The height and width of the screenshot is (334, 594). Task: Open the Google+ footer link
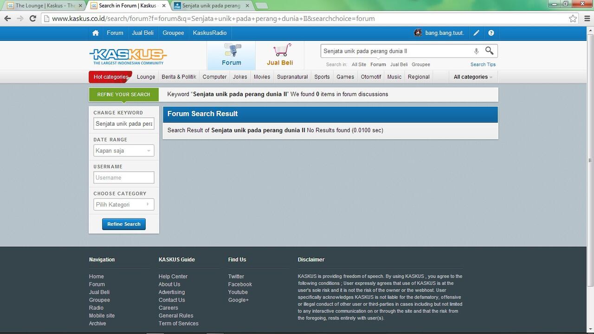pyautogui.click(x=239, y=300)
